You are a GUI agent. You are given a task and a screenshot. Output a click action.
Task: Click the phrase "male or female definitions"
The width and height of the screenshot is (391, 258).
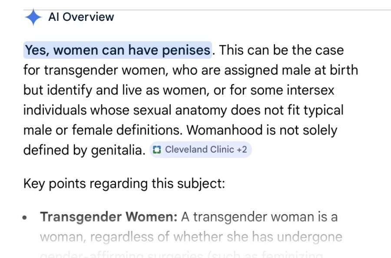click(x=103, y=130)
